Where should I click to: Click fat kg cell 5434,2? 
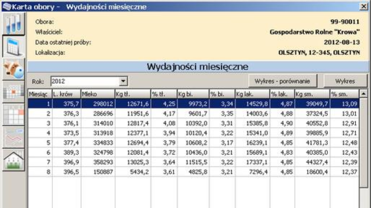[133, 172]
